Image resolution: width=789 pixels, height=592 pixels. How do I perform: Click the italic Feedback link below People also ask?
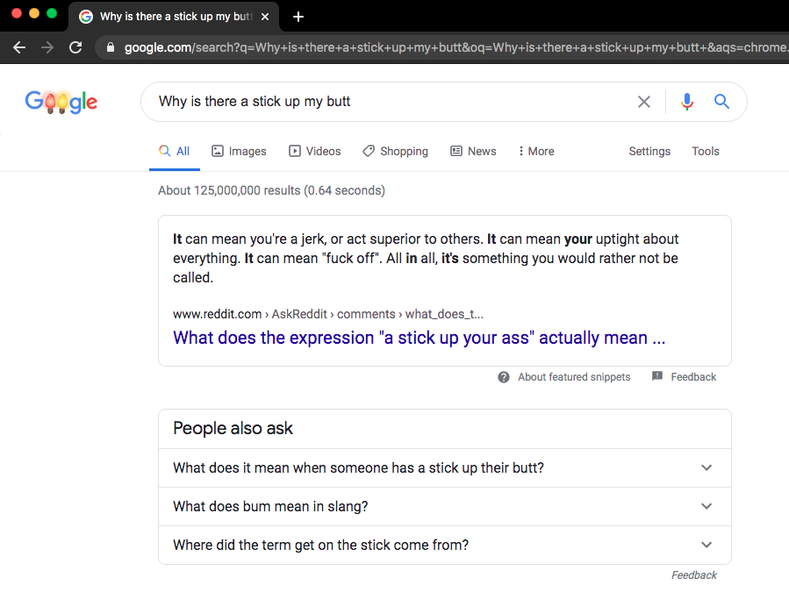pyautogui.click(x=694, y=575)
